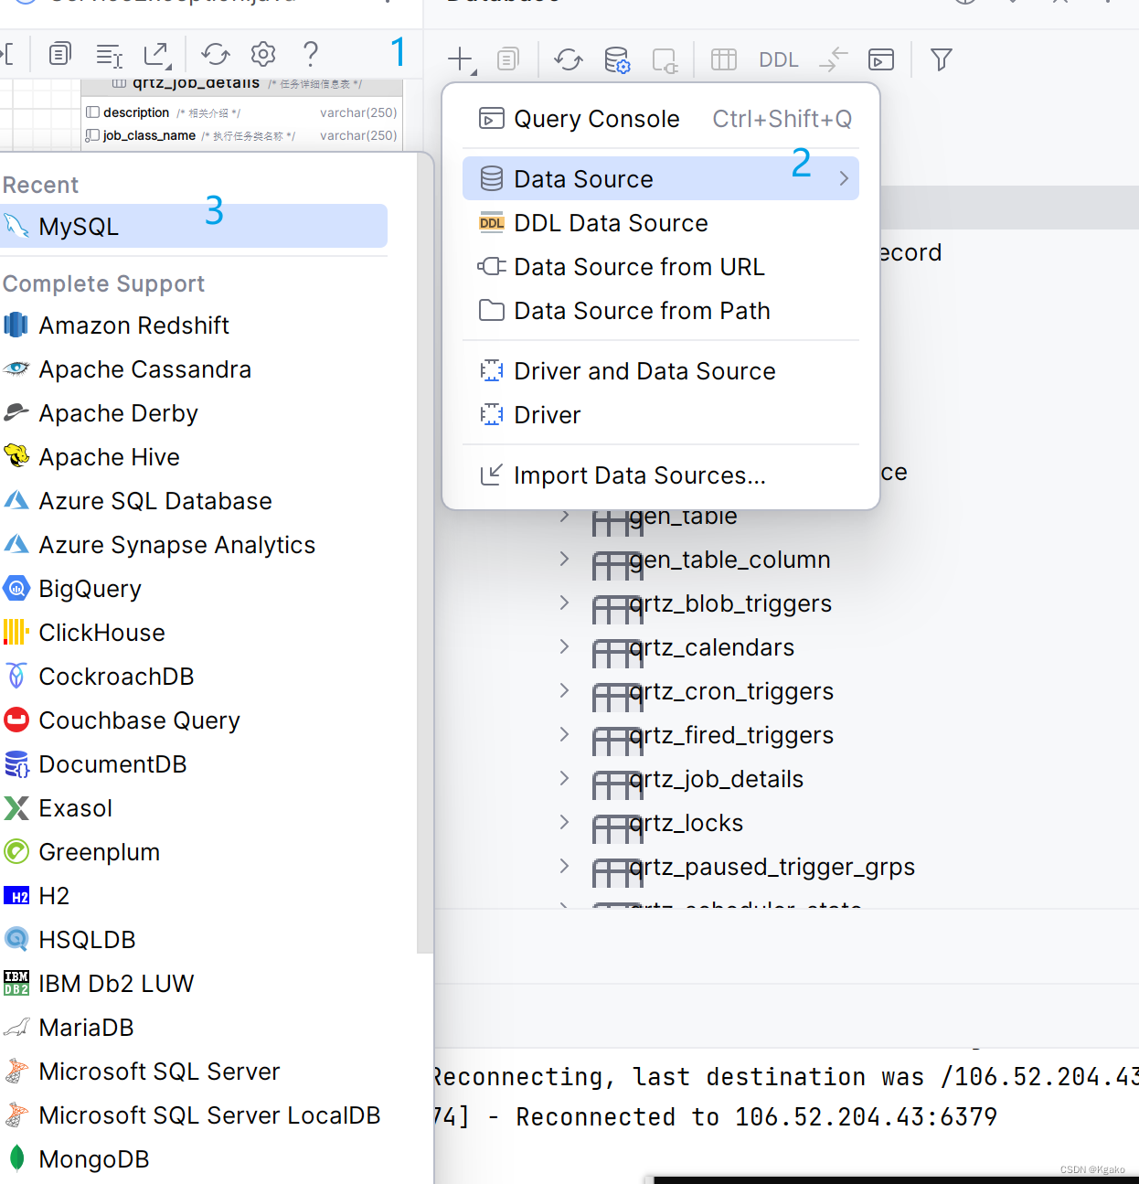
Task: Select MySQL in Recent list
Action: click(x=192, y=226)
